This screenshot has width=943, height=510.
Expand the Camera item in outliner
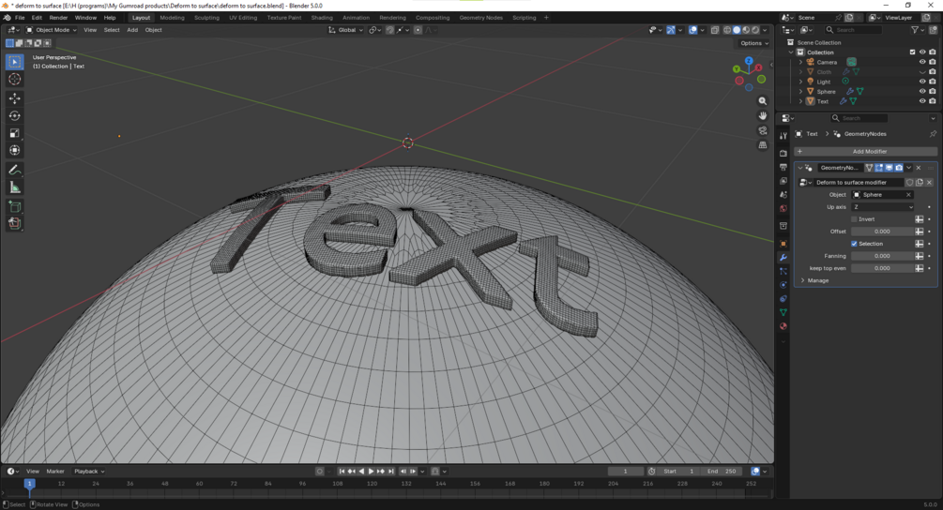[800, 62]
